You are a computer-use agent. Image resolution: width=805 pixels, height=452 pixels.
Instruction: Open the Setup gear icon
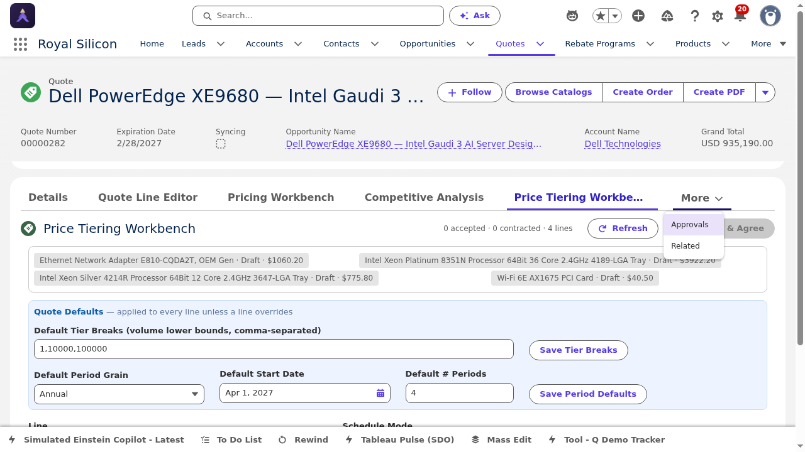(x=718, y=16)
